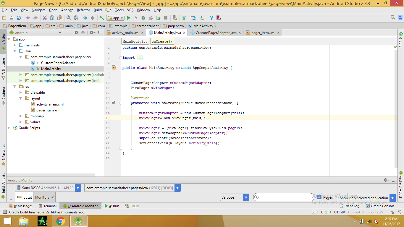Click the logcat search input field
Screen dimensions: 404x227
(283, 197)
